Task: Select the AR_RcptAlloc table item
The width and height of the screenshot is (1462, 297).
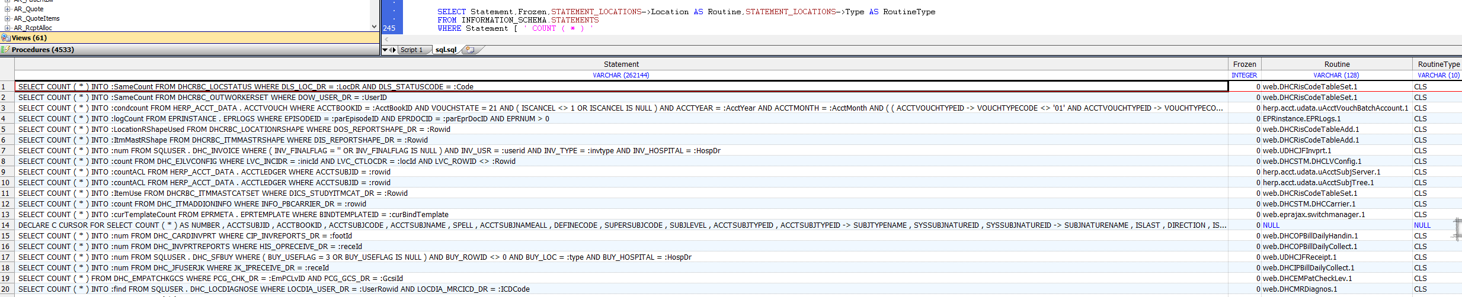Action: tap(33, 28)
